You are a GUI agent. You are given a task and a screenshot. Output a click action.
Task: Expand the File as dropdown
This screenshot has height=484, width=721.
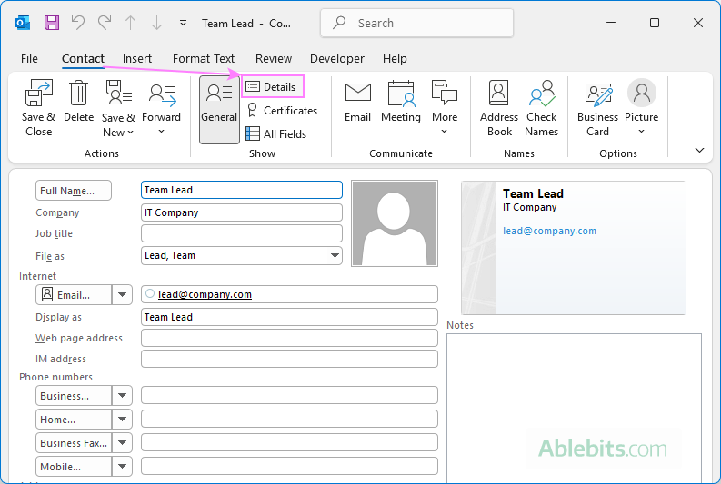click(335, 256)
